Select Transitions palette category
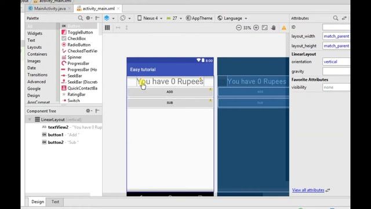 (37, 75)
